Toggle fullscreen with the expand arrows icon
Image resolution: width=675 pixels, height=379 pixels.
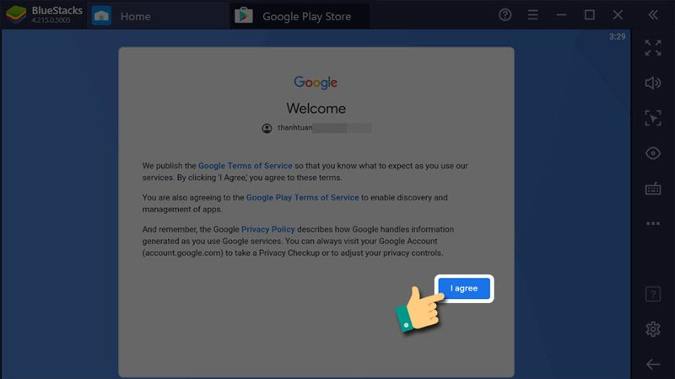tap(653, 48)
